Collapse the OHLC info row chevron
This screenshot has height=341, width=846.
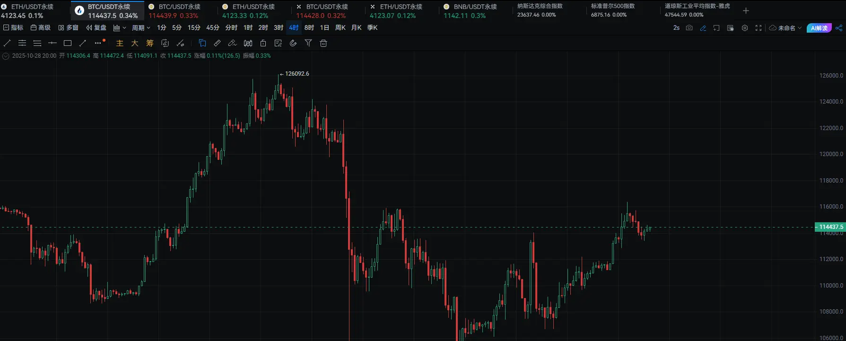tap(6, 56)
